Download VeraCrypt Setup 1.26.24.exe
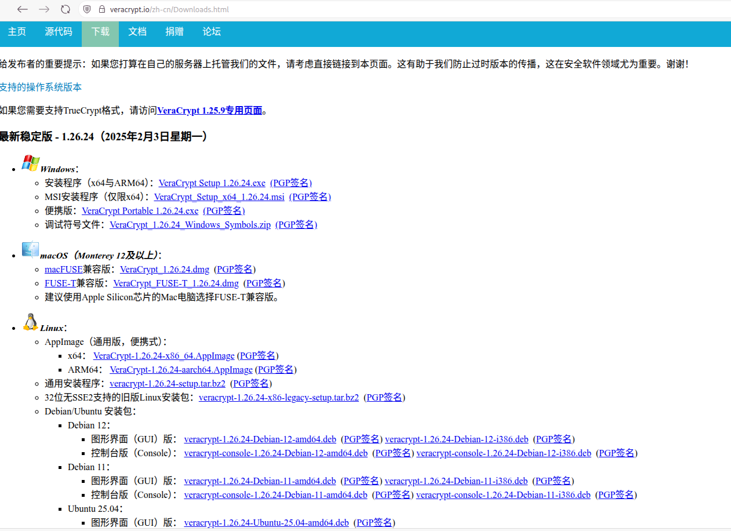Image resolution: width=731 pixels, height=531 pixels. coord(212,183)
